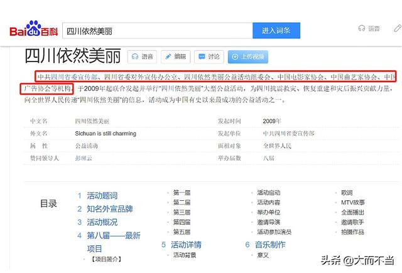Click the Sichuan is still charming text

(x=106, y=134)
